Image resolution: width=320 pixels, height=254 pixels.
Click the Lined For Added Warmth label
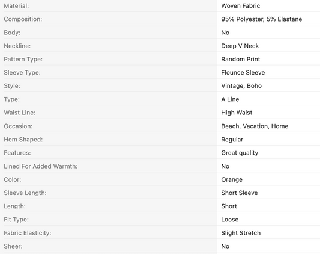pyautogui.click(x=41, y=166)
